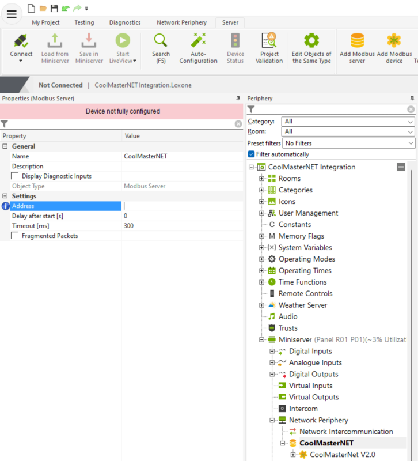This screenshot has width=418, height=461.
Task: Collapse the General properties section
Action: [x=5, y=146]
